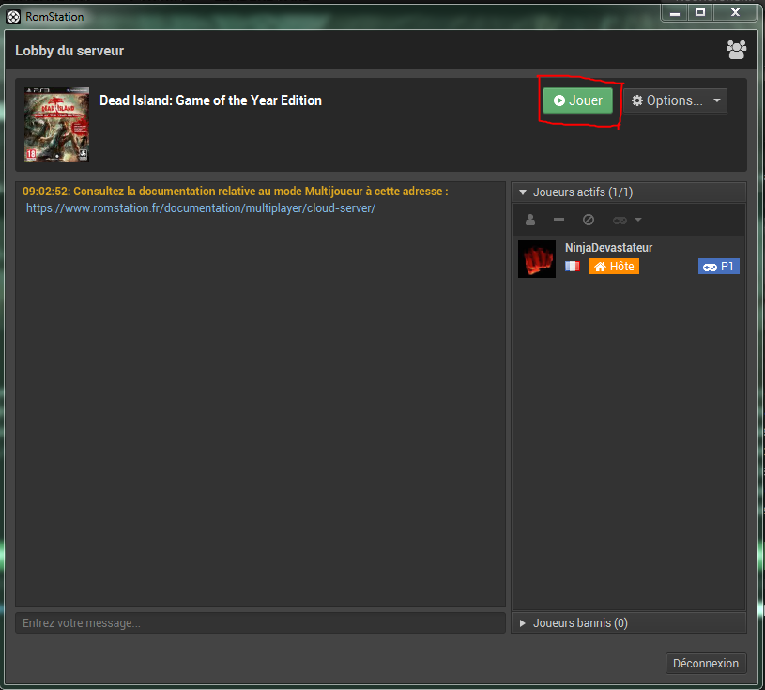Collapse the Joueurs actifs section
The height and width of the screenshot is (690, 765).
coord(524,192)
